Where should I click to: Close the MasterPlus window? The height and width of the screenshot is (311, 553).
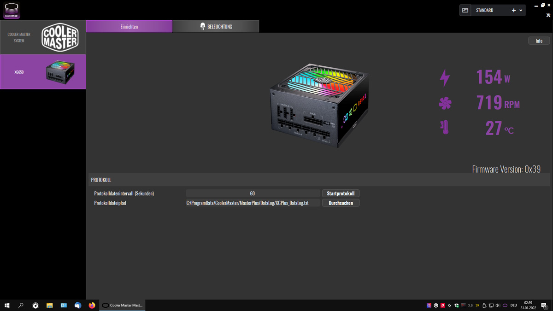(x=549, y=6)
